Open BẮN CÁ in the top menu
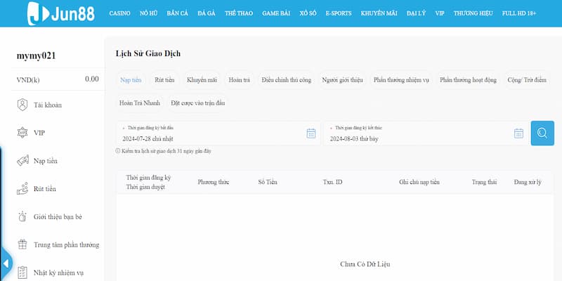 pyautogui.click(x=177, y=13)
